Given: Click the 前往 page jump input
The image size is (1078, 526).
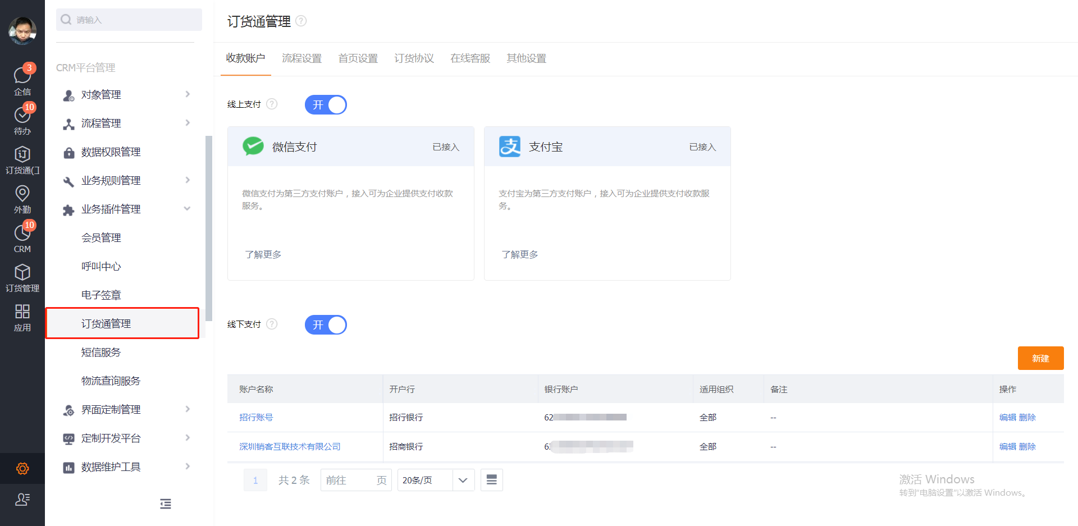Looking at the screenshot, I should pos(356,480).
